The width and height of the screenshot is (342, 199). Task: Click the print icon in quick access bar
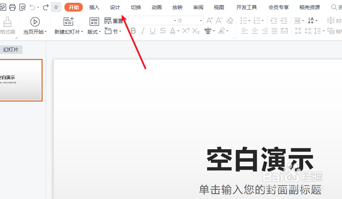(12, 7)
